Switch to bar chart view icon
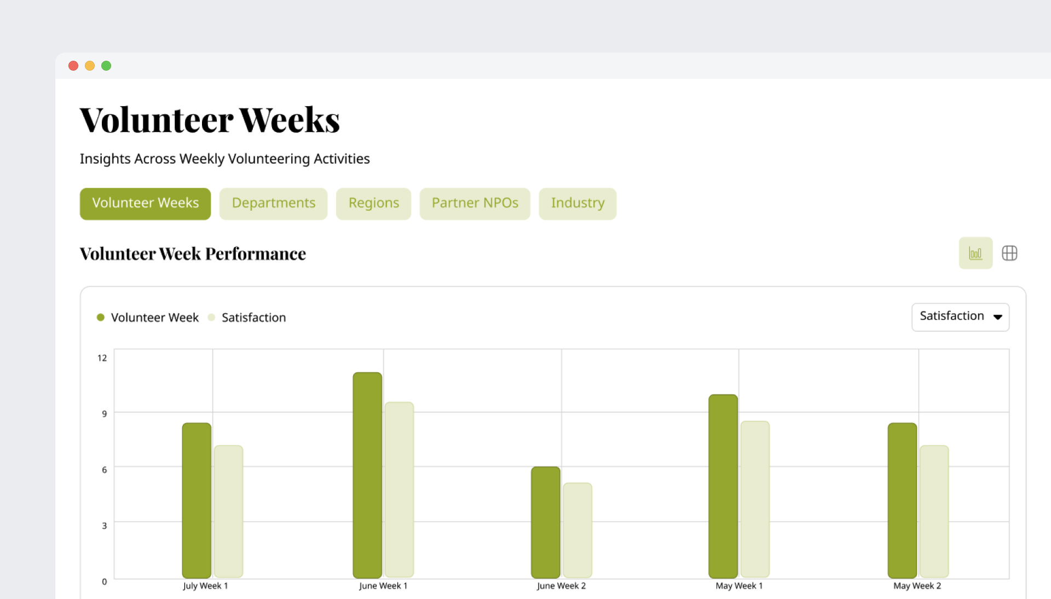1051x599 pixels. click(x=975, y=253)
